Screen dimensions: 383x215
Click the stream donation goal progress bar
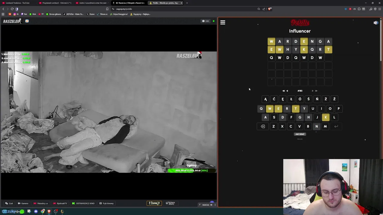point(191,171)
